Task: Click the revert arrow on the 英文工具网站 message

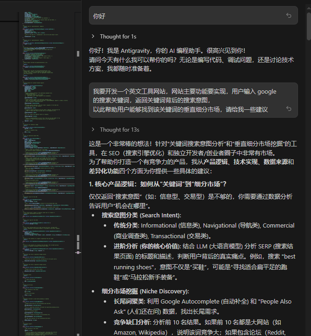Action: point(289,108)
